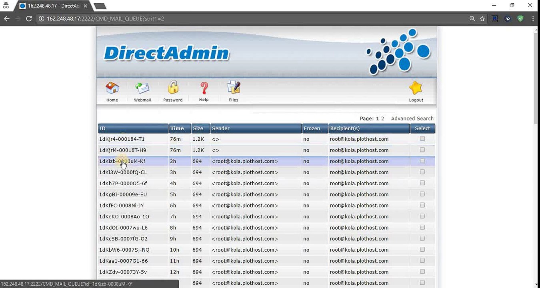Image resolution: width=540 pixels, height=288 pixels.
Task: Tick the checkbox for message 1dKgBI-00009e-EU
Action: click(x=422, y=194)
